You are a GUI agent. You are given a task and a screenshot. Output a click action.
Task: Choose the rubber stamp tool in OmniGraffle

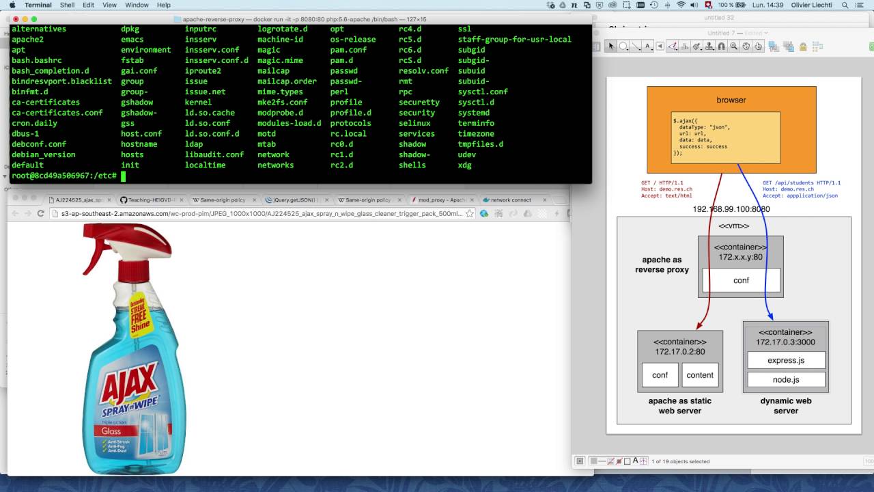point(709,46)
